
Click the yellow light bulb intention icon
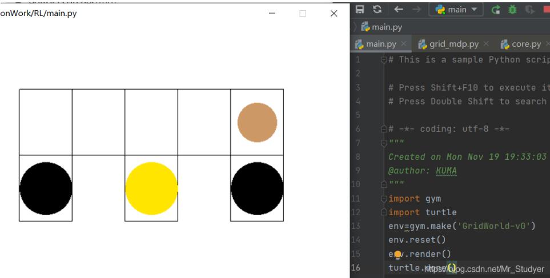click(x=398, y=254)
